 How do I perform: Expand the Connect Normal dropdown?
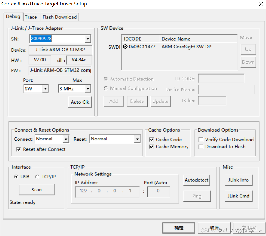pyautogui.click(x=66, y=139)
